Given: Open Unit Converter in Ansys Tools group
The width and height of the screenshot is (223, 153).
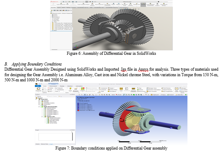Looking at the screenshot, I should 152,91.
